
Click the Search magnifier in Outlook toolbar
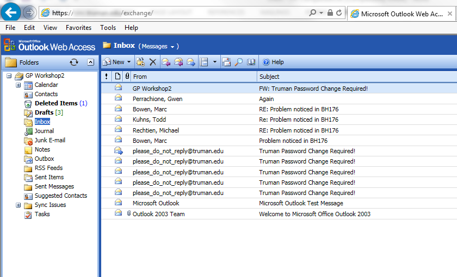point(239,62)
